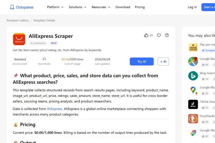Open help via question mark icon
215x143 pixels.
pyautogui.click(x=167, y=35)
